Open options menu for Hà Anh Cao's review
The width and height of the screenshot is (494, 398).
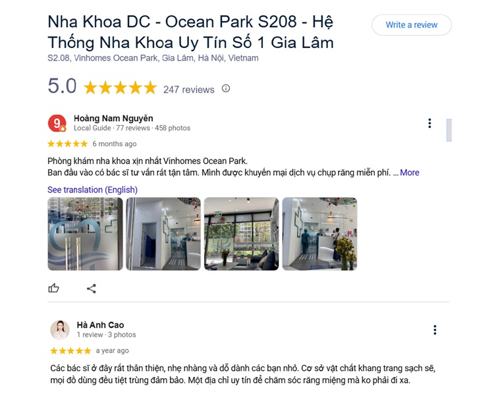[435, 330]
